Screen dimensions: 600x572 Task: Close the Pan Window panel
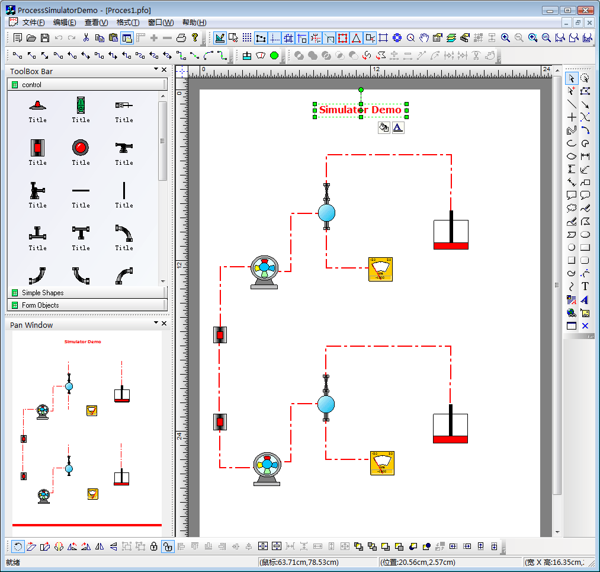click(x=164, y=323)
